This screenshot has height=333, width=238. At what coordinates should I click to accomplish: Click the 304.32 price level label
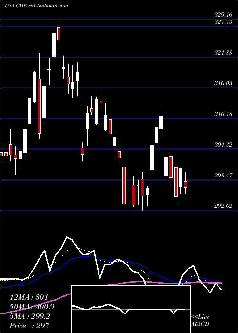223,145
